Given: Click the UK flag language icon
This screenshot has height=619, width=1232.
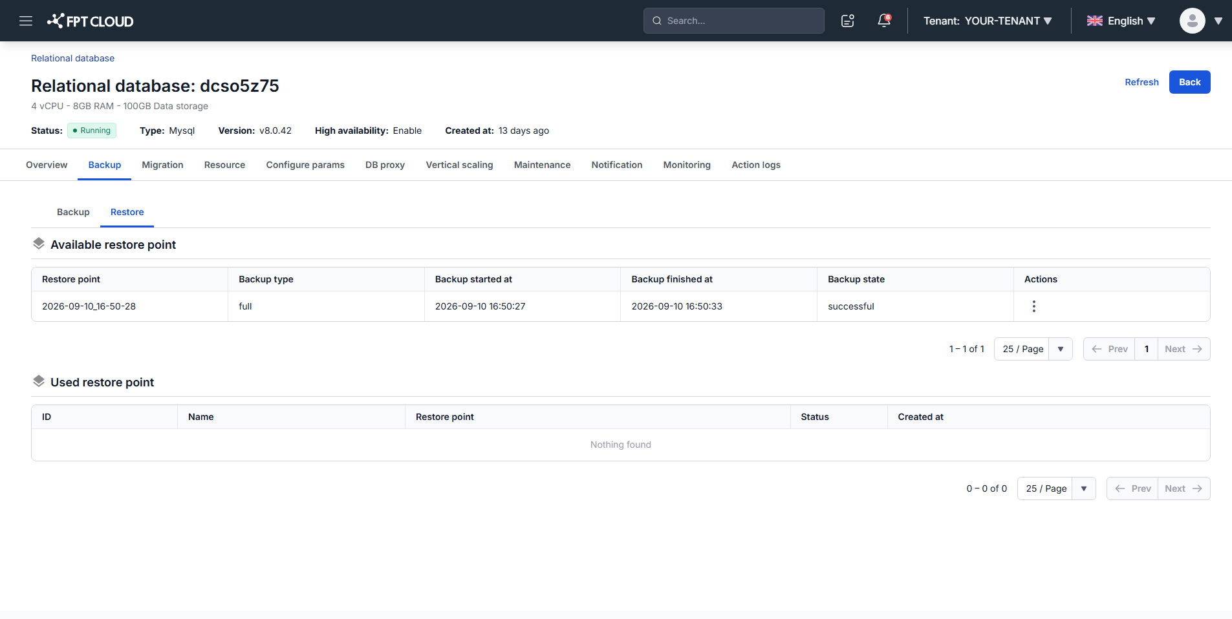Looking at the screenshot, I should tap(1094, 21).
